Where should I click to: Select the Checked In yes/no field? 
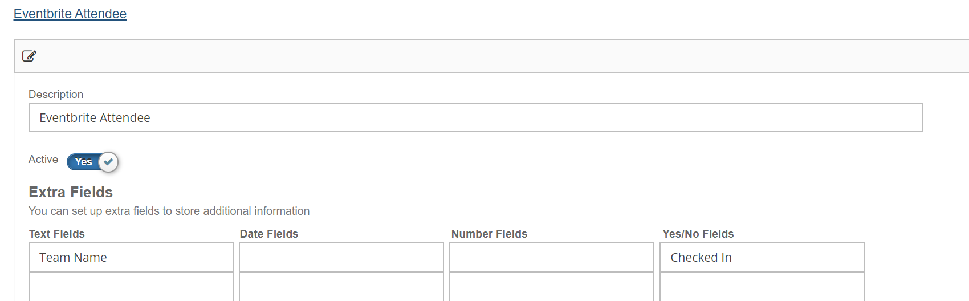point(762,257)
